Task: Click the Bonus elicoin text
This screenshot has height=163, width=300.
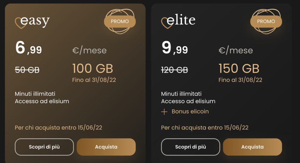Action: (190, 111)
